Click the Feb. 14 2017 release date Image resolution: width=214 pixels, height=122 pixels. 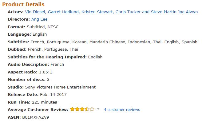coord(53,95)
